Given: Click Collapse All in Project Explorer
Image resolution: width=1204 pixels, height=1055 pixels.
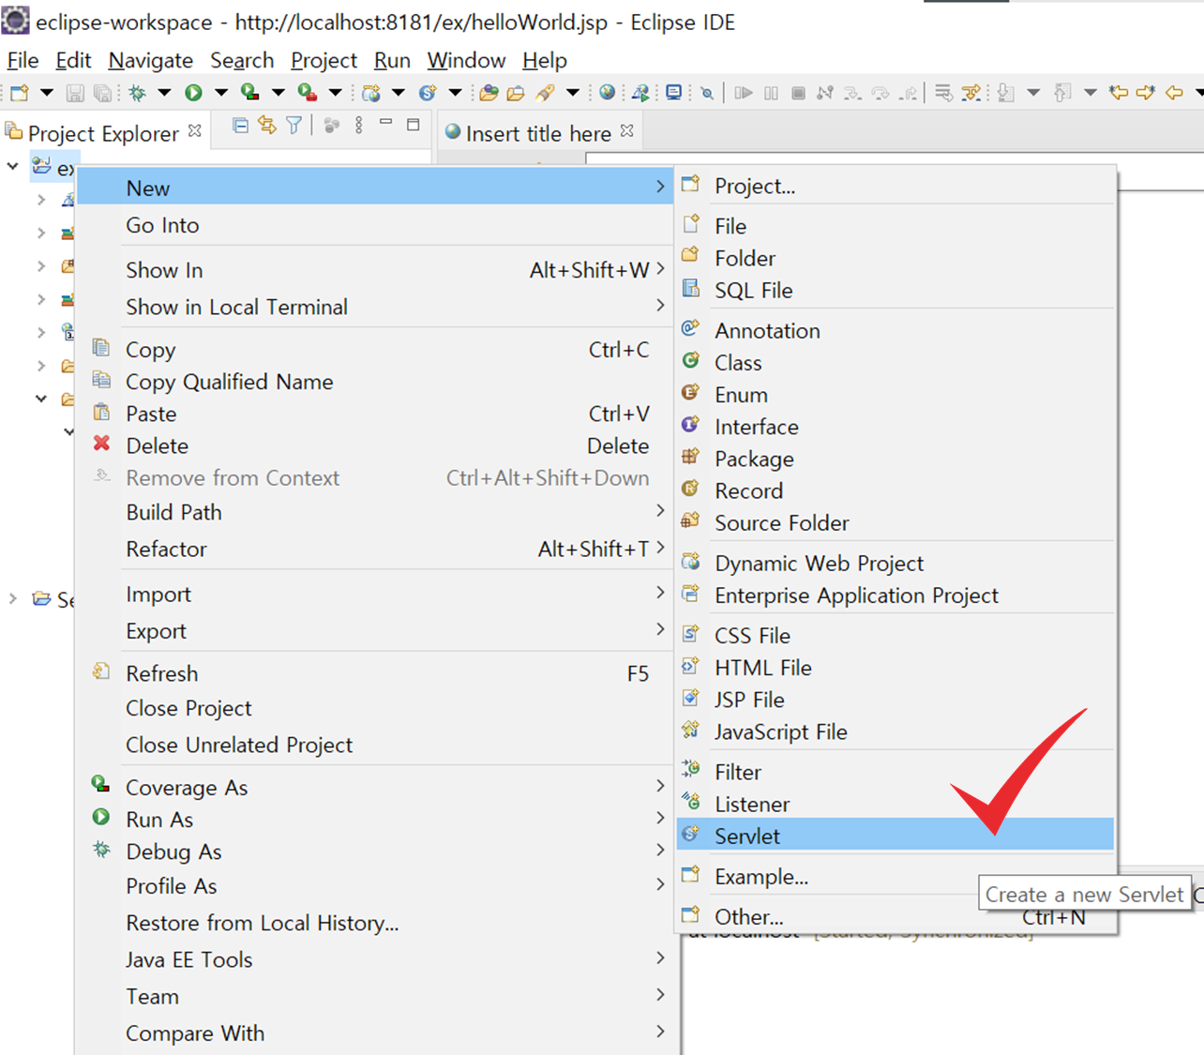Looking at the screenshot, I should tap(240, 126).
